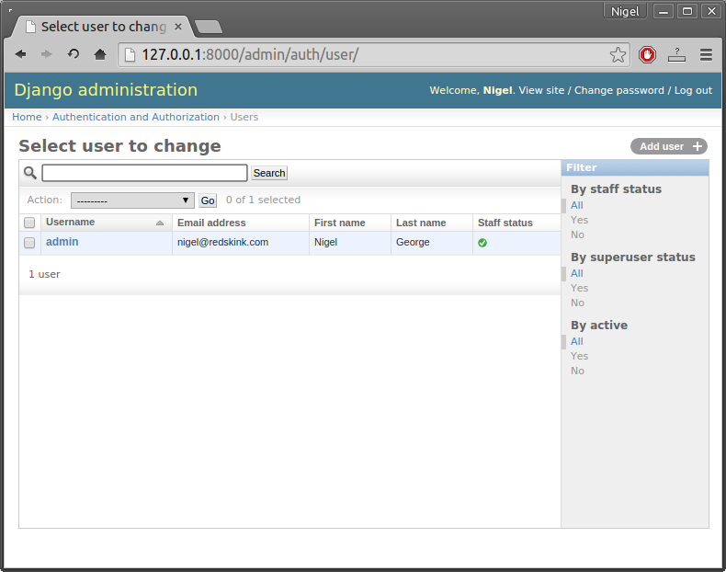The height and width of the screenshot is (572, 726).
Task: Click the Nigel profile button in title bar
Action: click(x=625, y=11)
